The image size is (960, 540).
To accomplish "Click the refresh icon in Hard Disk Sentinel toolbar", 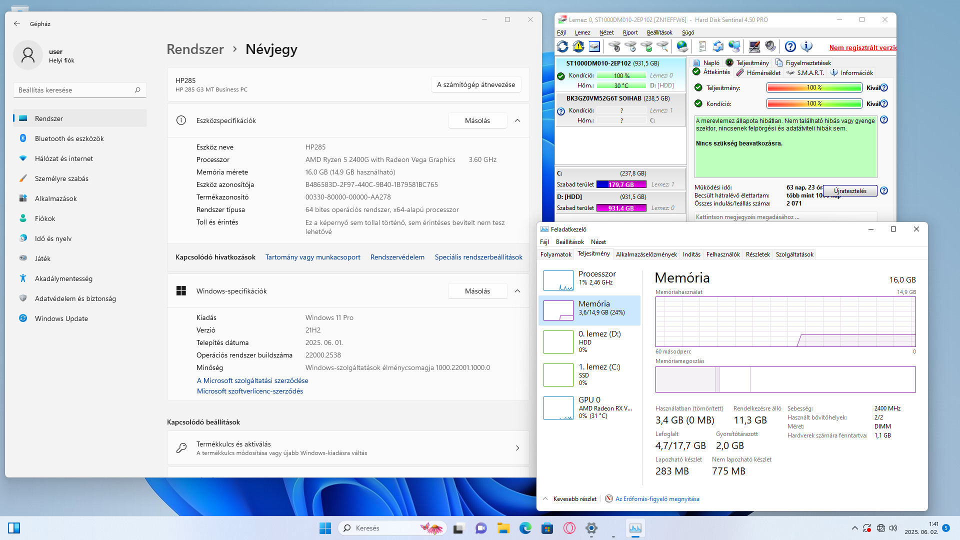I will [562, 46].
